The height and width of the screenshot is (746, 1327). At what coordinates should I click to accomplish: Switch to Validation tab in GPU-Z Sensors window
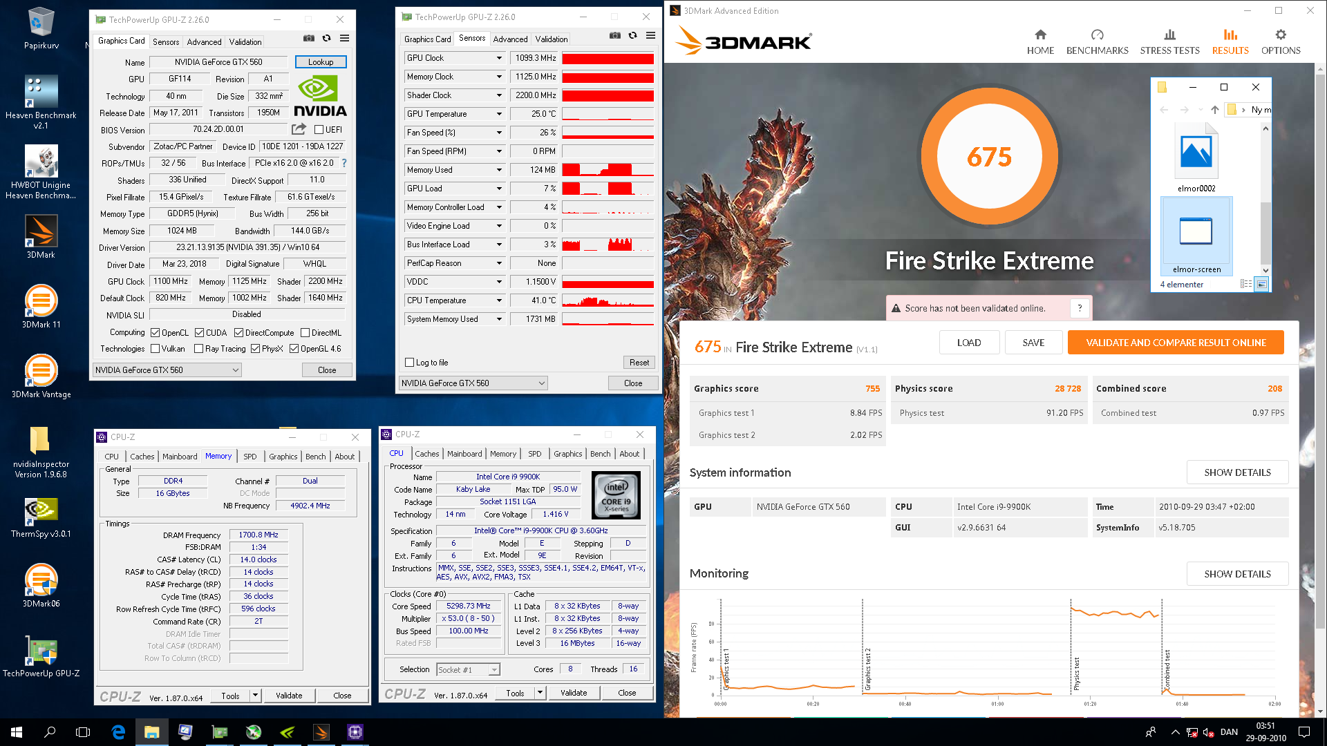point(552,39)
